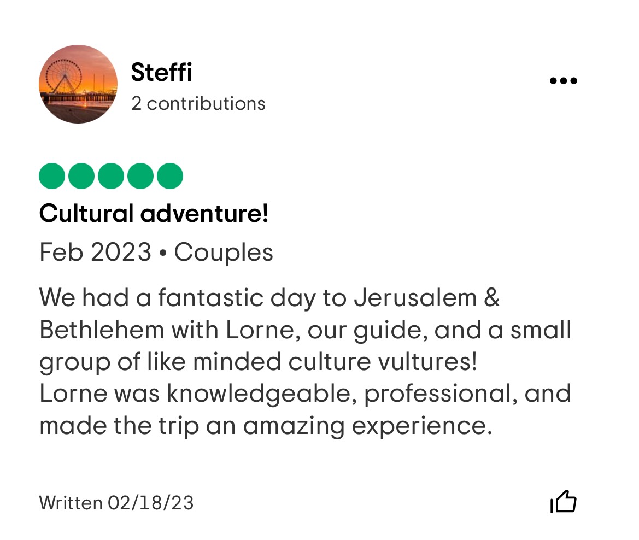Click the word "Bethlehem" in the review
The image size is (639, 540).
102,330
